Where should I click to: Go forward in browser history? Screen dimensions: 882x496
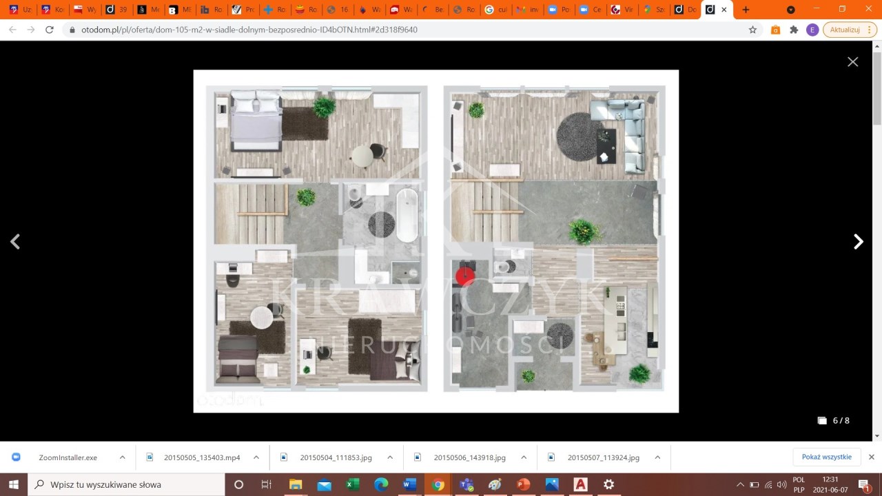click(31, 30)
